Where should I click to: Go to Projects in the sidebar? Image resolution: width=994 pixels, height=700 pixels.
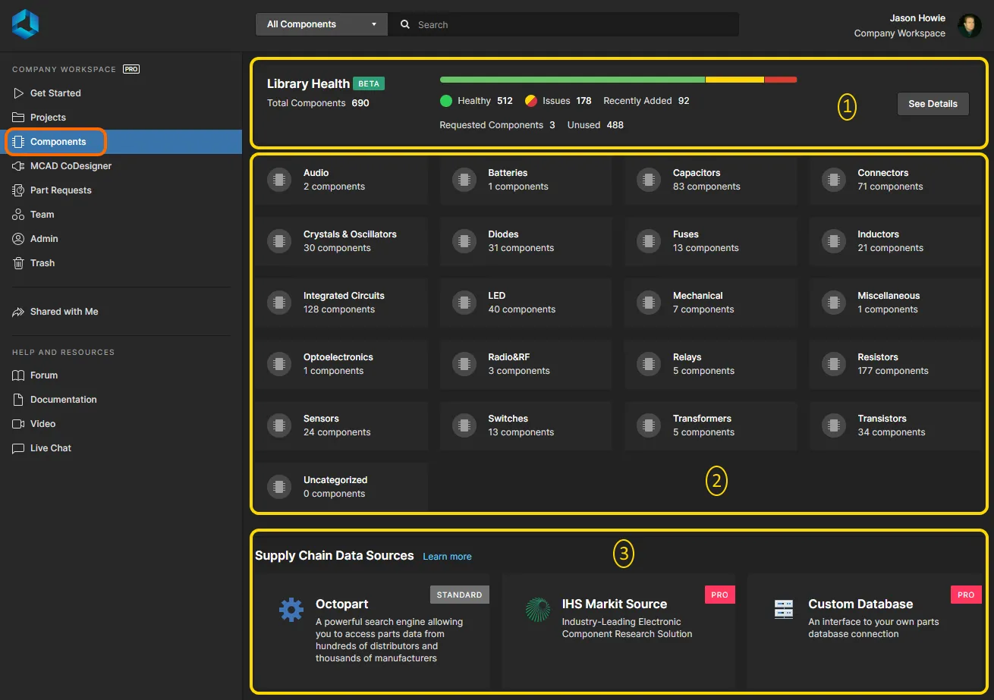[121, 118]
